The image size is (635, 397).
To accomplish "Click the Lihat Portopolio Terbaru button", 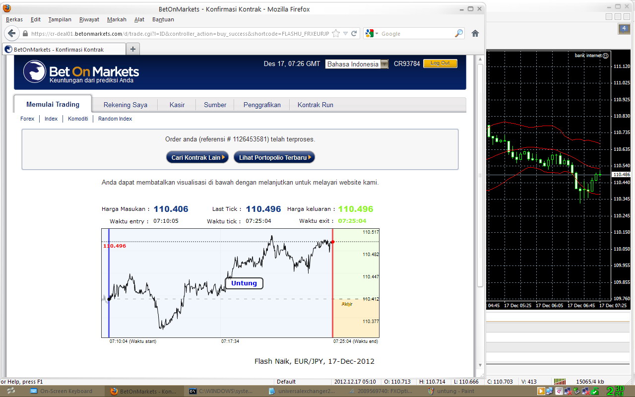I will click(274, 157).
